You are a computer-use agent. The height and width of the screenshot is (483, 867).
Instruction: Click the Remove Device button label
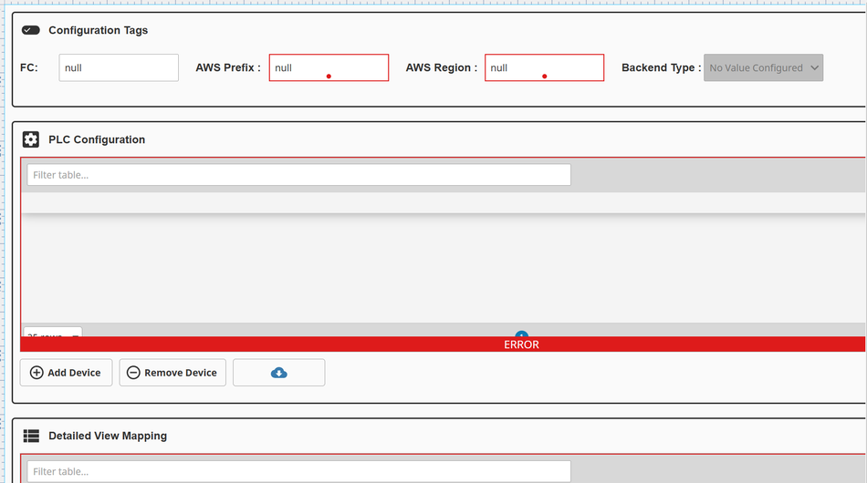coord(181,373)
